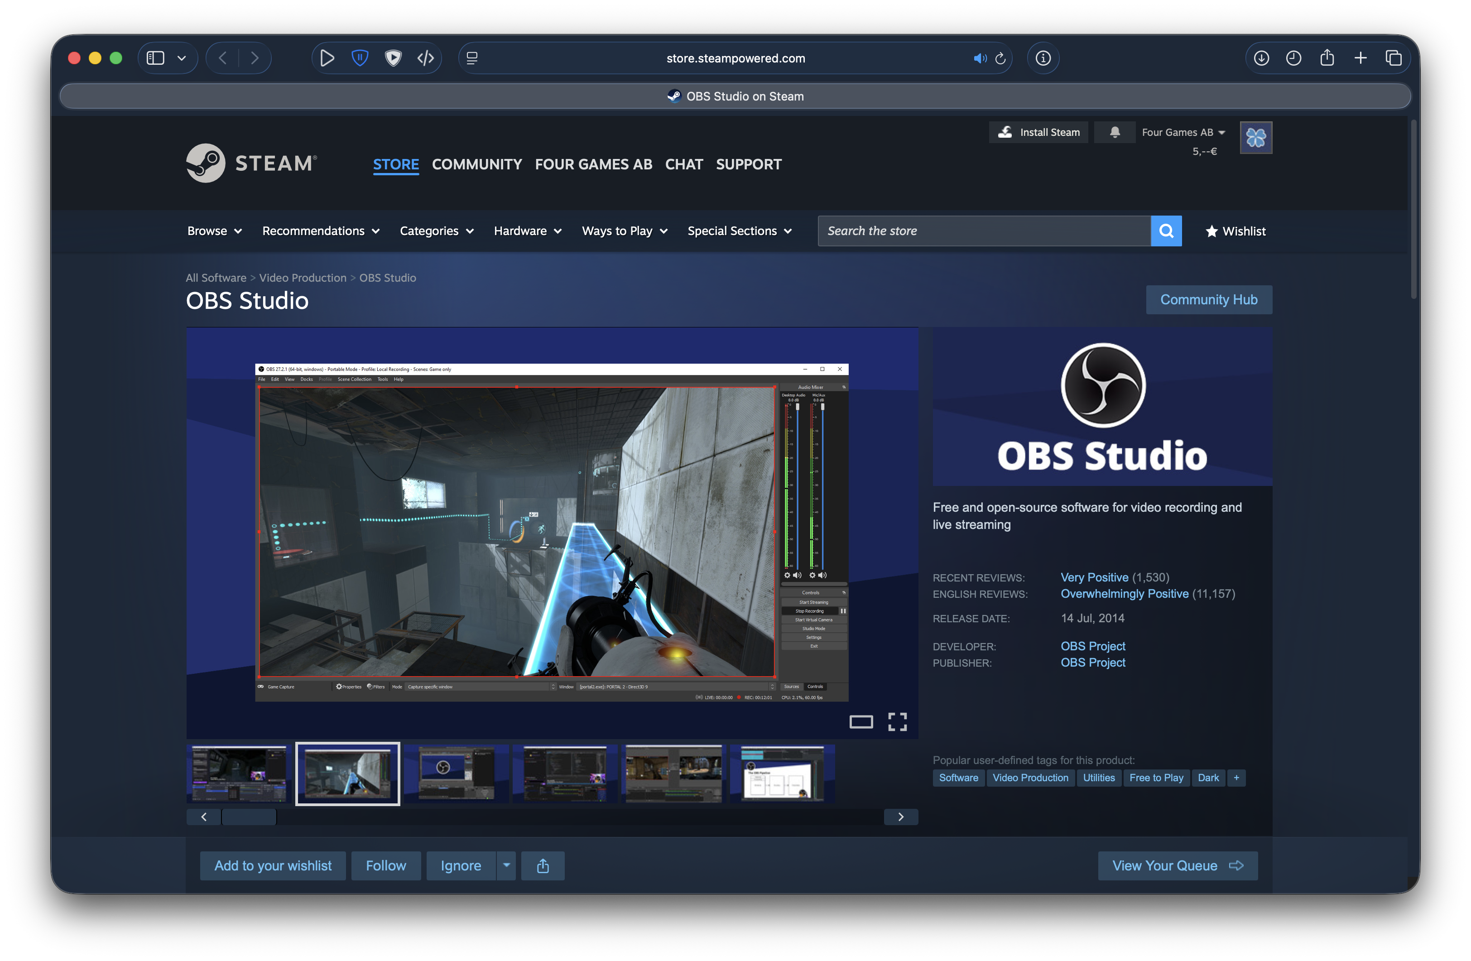Open Very Positive recent reviews
Viewport: 1471px width, 961px height.
pos(1095,577)
